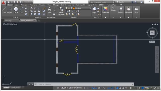Select the Polyline tool
The width and height of the screenshot is (161, 91).
[x=10, y=10]
